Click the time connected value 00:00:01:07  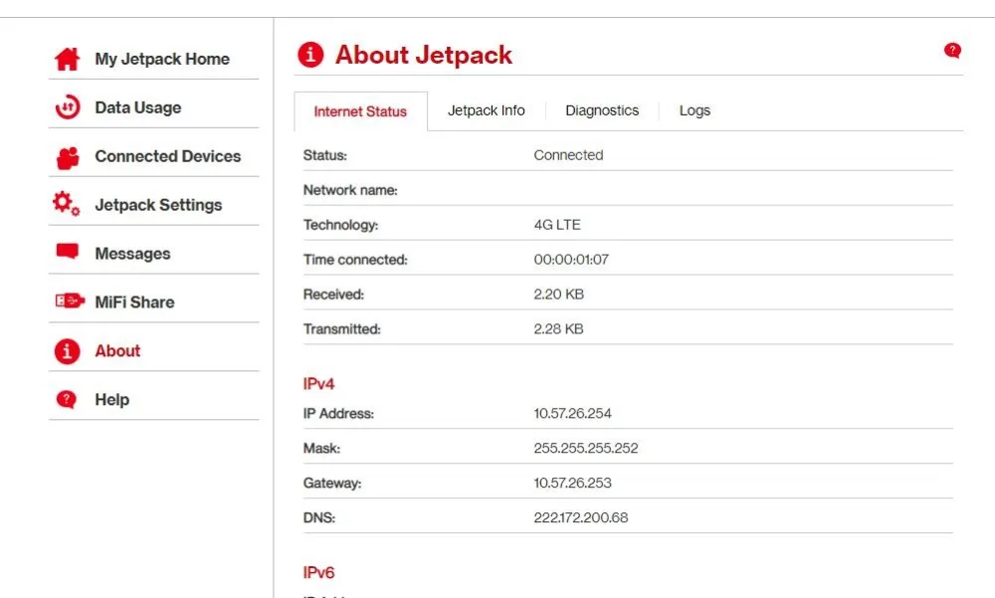click(571, 260)
